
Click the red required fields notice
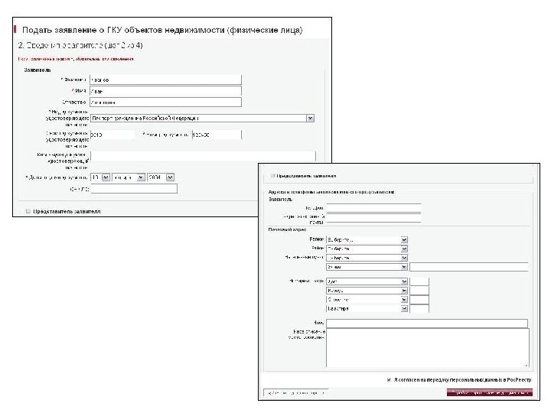point(76,59)
